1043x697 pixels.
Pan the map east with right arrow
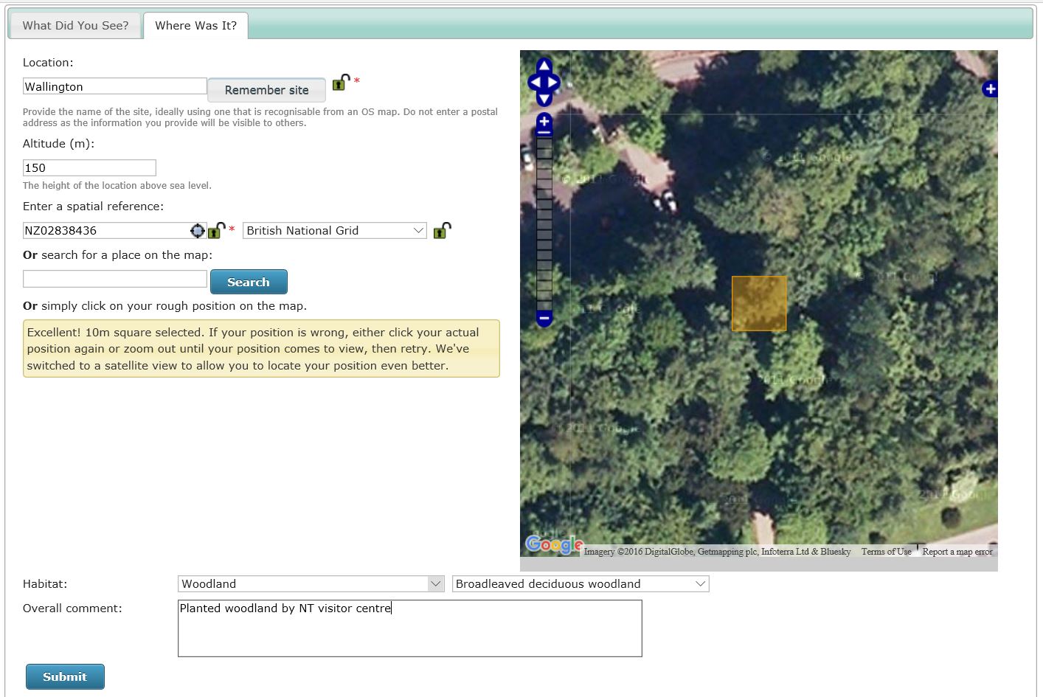click(x=552, y=83)
